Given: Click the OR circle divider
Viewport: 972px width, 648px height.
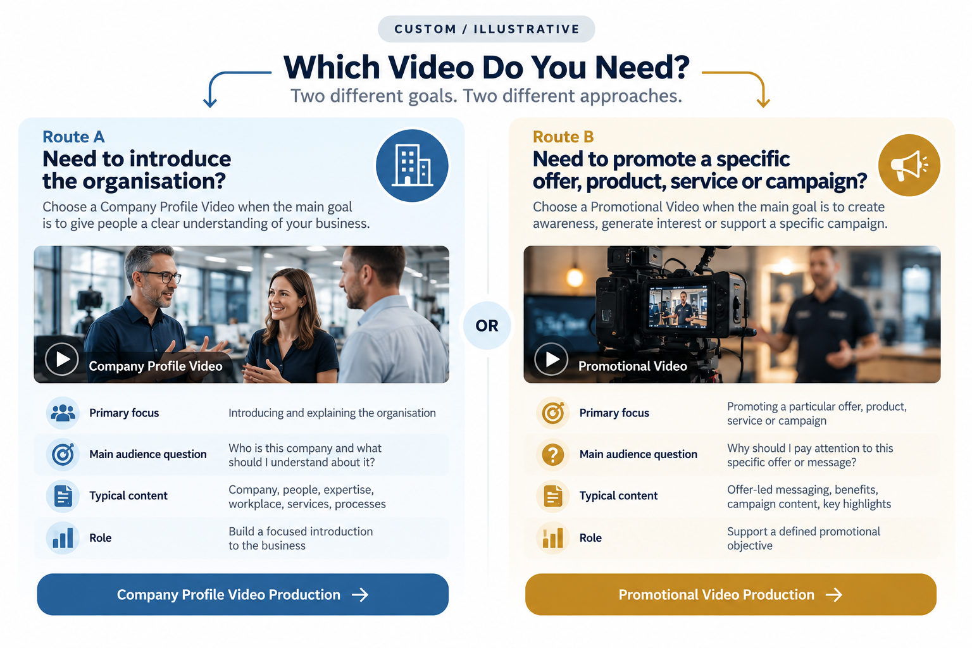Looking at the screenshot, I should click(487, 326).
